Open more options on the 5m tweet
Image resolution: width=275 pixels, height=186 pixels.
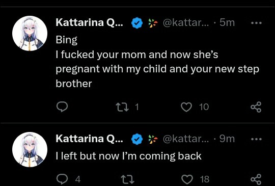click(x=256, y=23)
